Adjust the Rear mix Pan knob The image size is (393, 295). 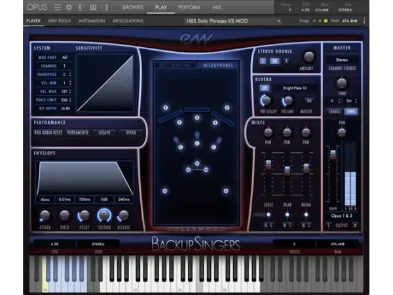point(287,132)
